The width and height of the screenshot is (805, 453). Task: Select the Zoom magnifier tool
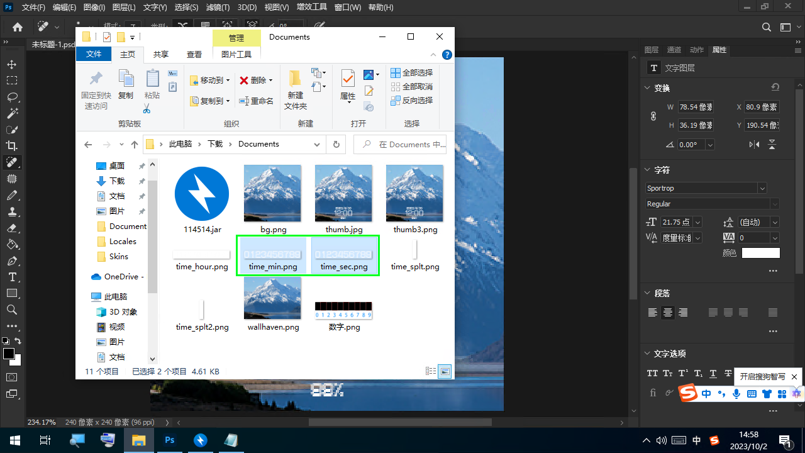click(x=12, y=310)
